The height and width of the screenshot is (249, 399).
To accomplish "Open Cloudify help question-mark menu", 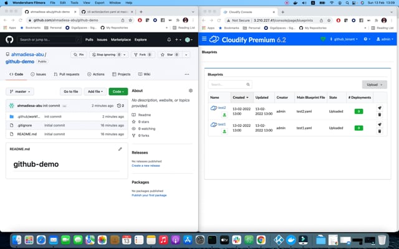I will pyautogui.click(x=367, y=39).
